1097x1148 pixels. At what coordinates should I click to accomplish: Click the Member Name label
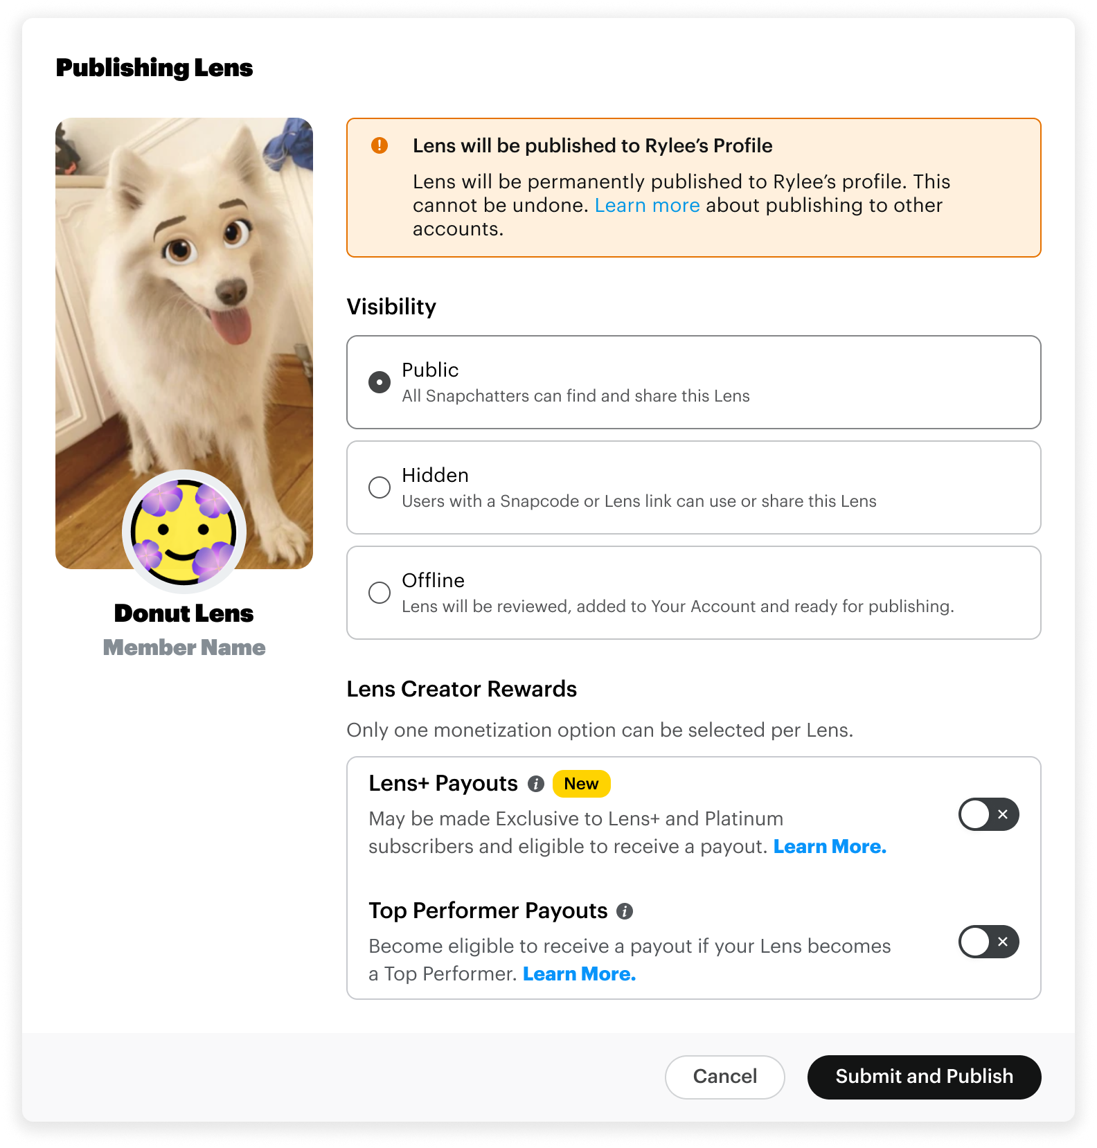[184, 647]
